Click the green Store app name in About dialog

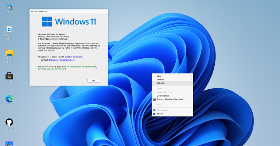pyautogui.click(x=94, y=67)
